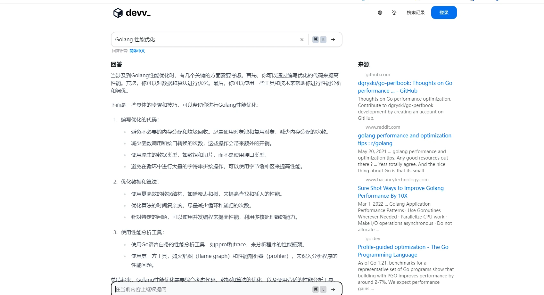Click the devv cube logo icon
The width and height of the screenshot is (544, 295).
pyautogui.click(x=118, y=13)
